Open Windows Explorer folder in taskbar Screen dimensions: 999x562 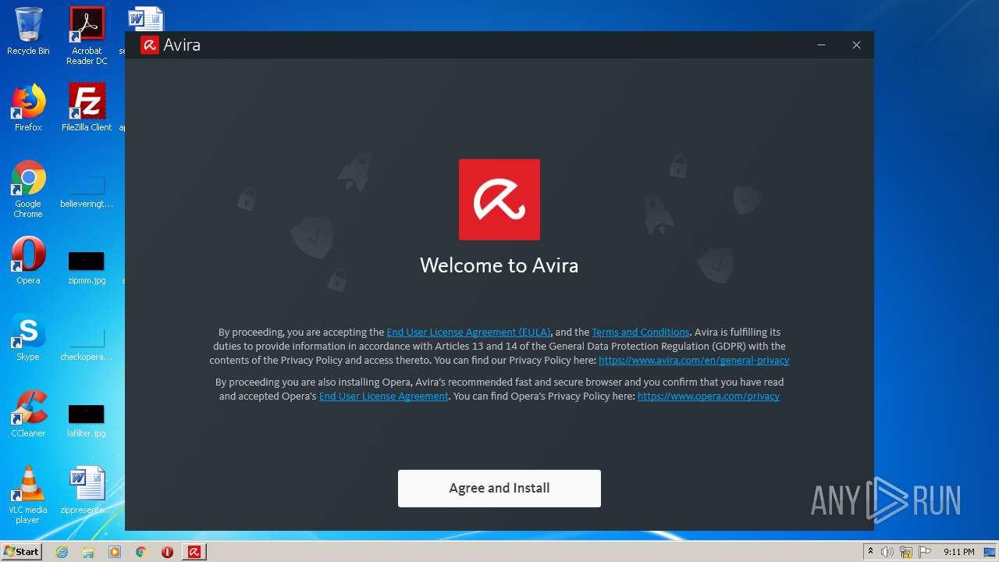tap(88, 552)
